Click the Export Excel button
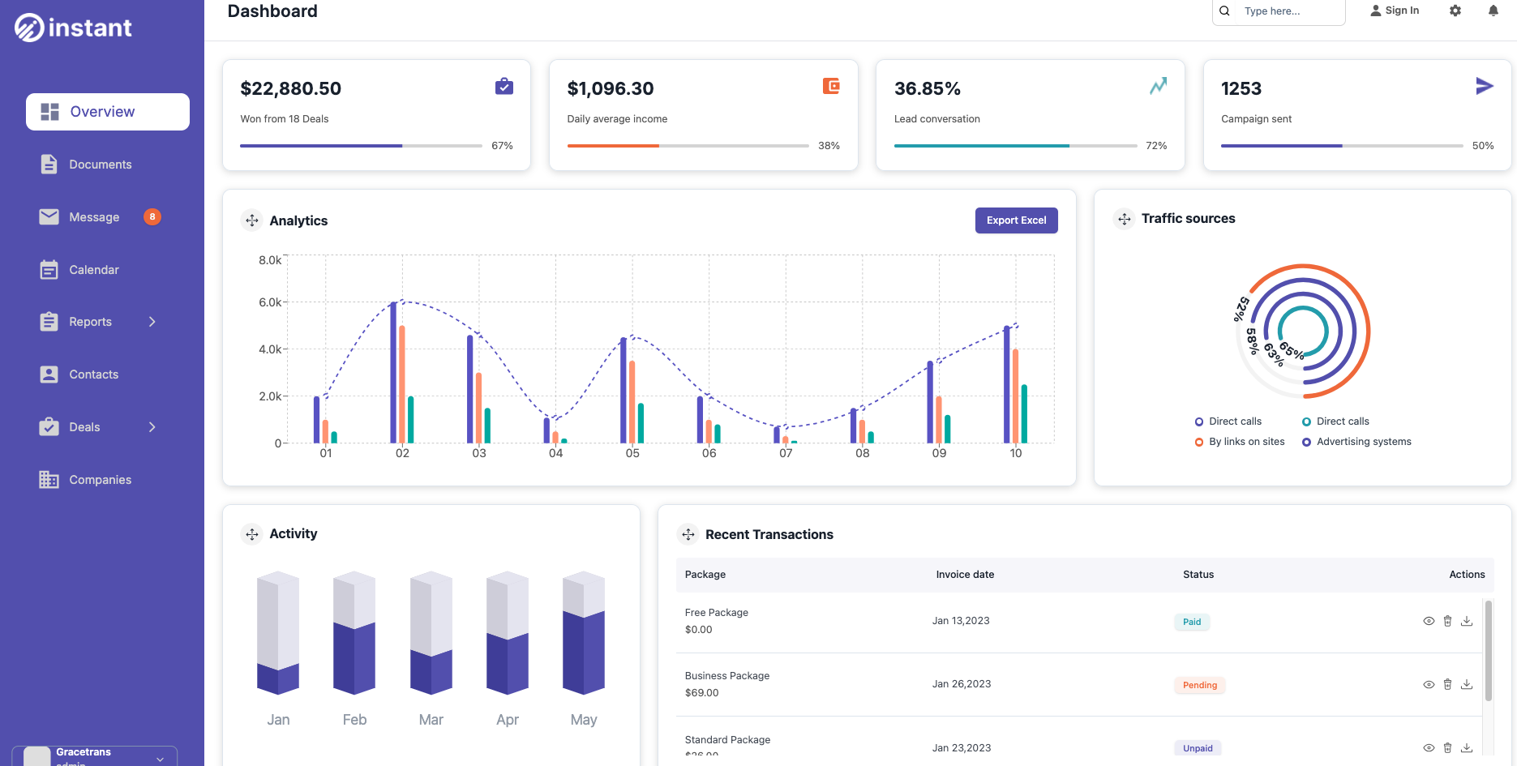The width and height of the screenshot is (1517, 766). click(x=1016, y=220)
